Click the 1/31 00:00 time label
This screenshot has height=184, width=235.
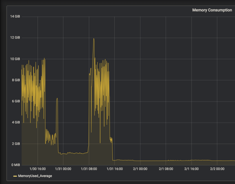[x=63, y=169]
